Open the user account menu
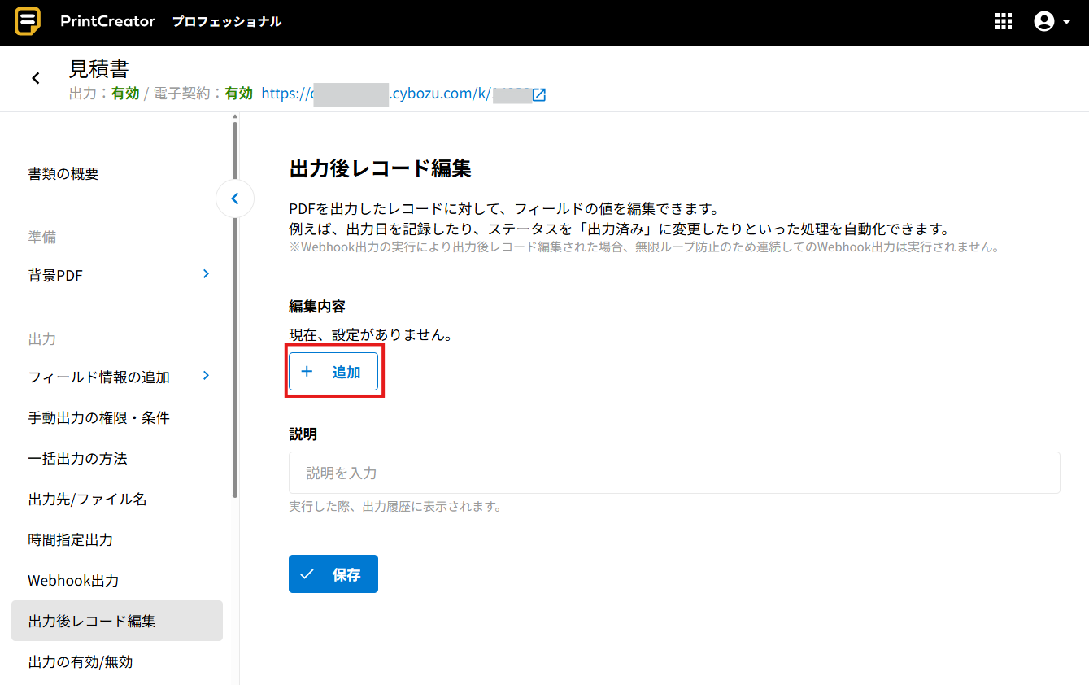 pyautogui.click(x=1052, y=22)
